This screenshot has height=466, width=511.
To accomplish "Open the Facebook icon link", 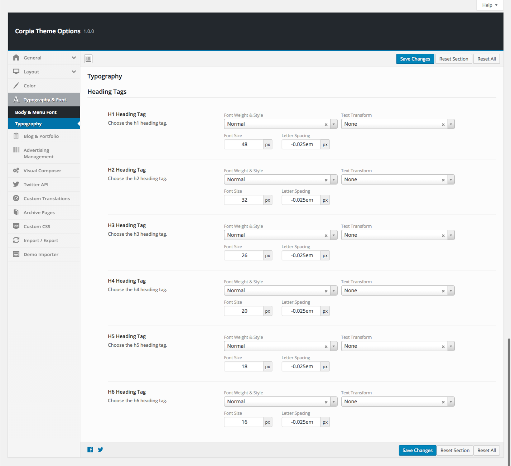I will coord(90,450).
